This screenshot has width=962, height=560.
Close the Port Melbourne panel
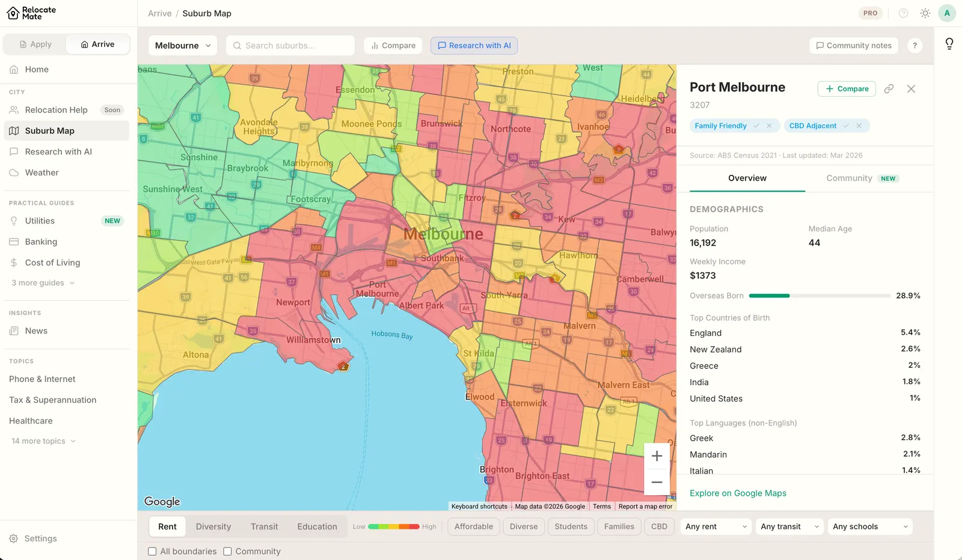point(911,89)
